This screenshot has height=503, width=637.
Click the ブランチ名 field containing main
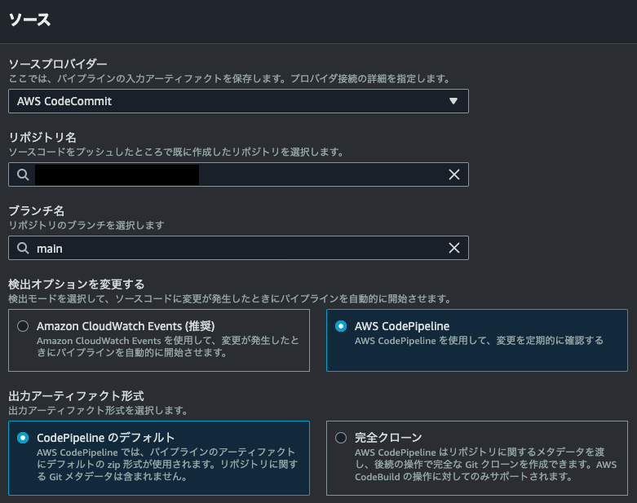(x=238, y=248)
